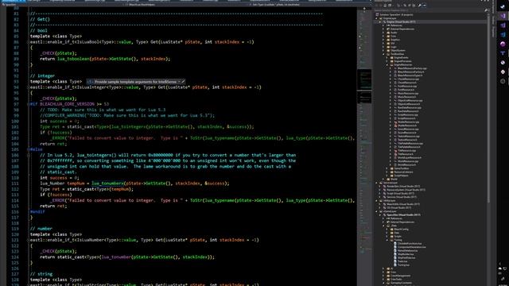Click the template IntelliSense <T> icon
The width and height of the screenshot is (509, 286).
click(x=90, y=82)
